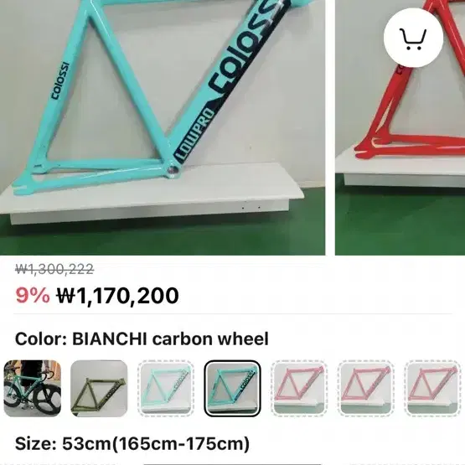Tap the struck-through original price ₩1,300,222
The height and width of the screenshot is (465, 465).
[54, 269]
